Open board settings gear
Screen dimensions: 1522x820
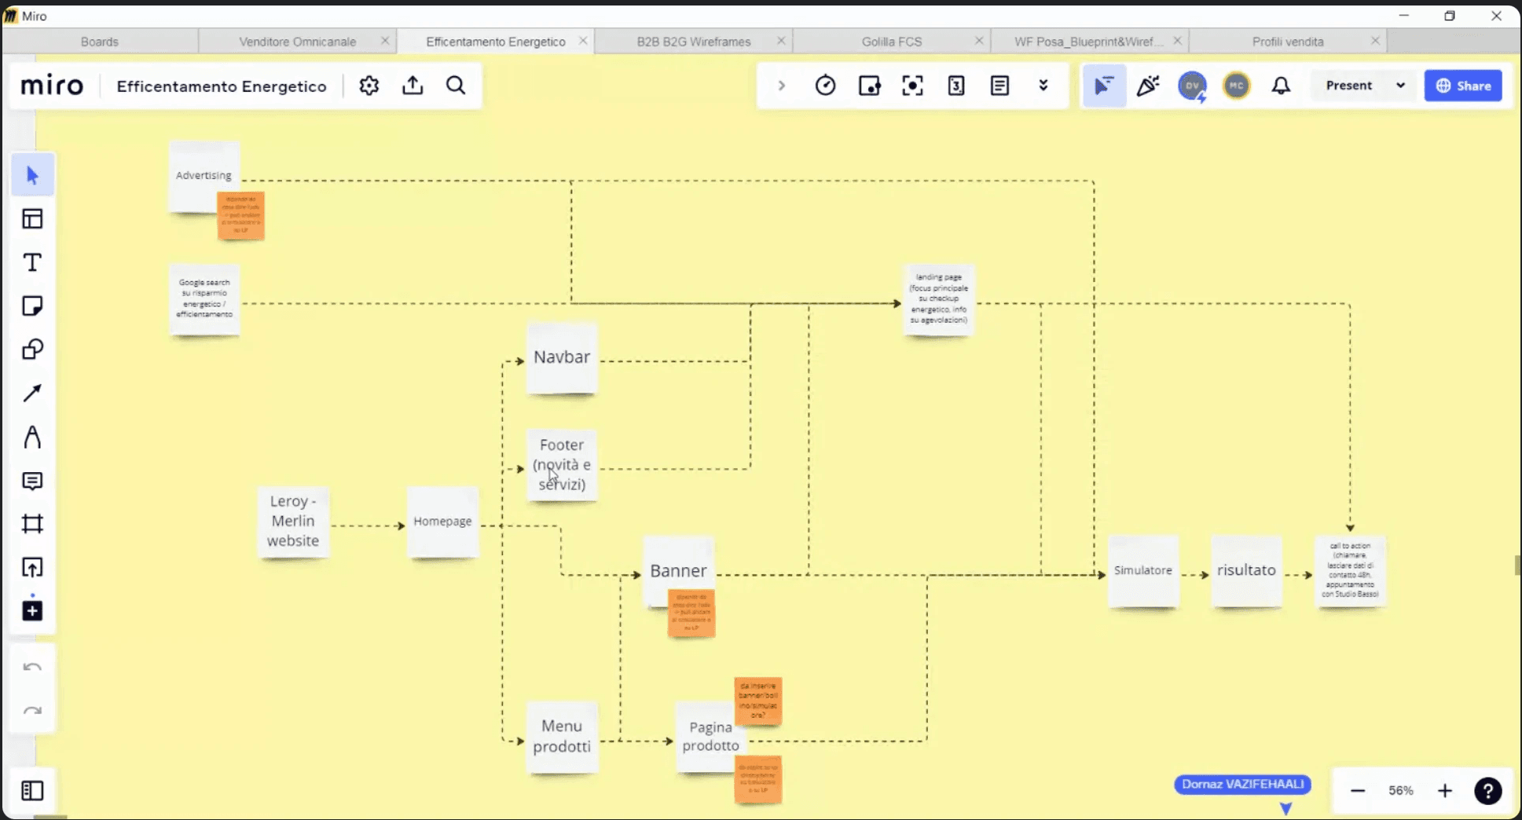[369, 86]
